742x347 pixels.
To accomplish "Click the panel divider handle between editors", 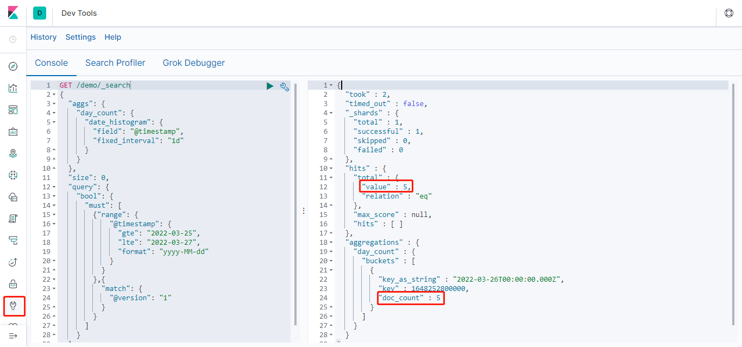I will point(303,210).
